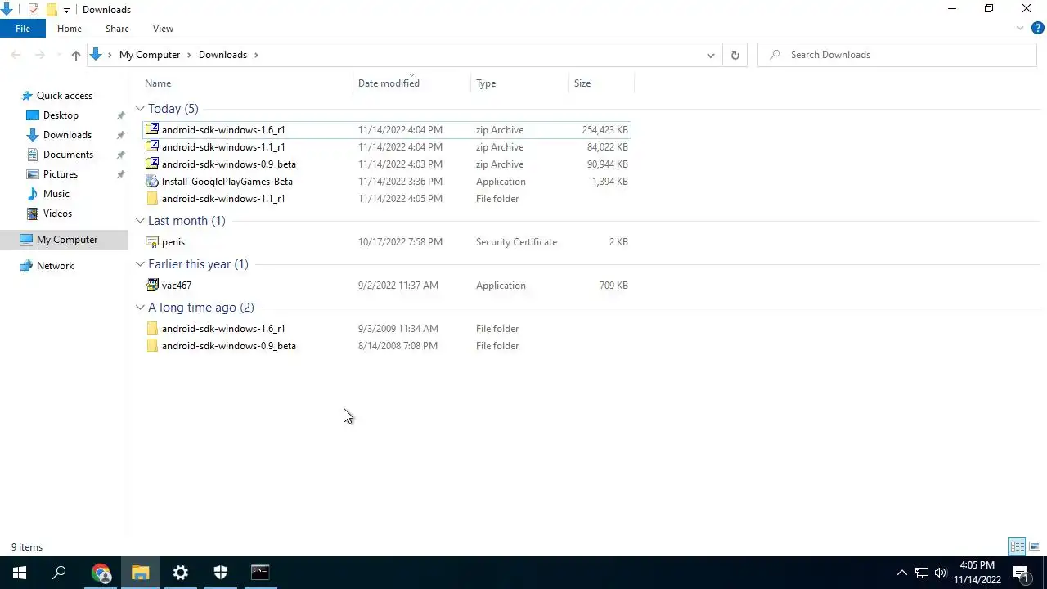The width and height of the screenshot is (1047, 589).
Task: Sort by the Date modified column header
Action: [x=389, y=83]
